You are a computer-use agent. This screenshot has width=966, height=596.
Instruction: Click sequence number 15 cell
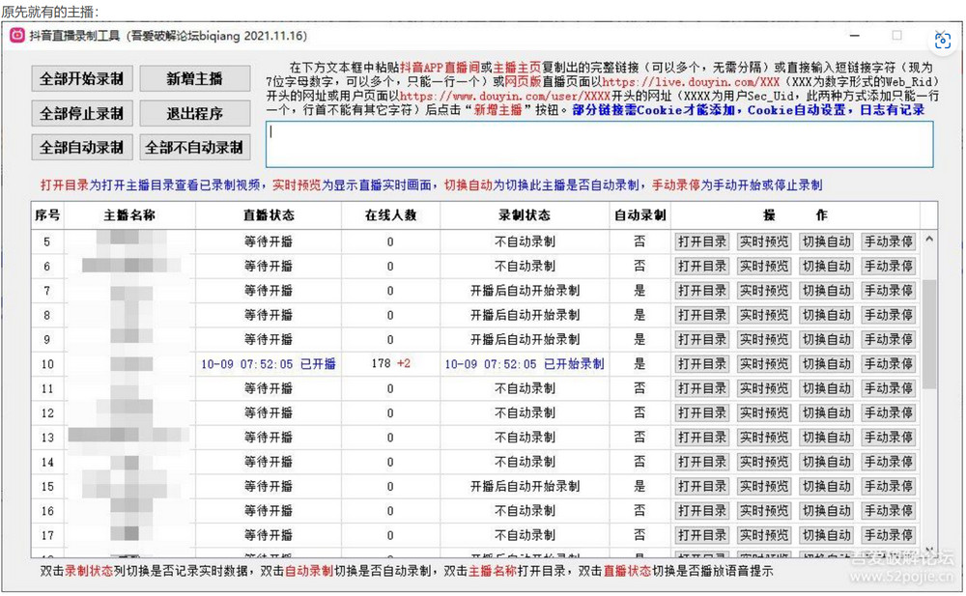click(47, 486)
